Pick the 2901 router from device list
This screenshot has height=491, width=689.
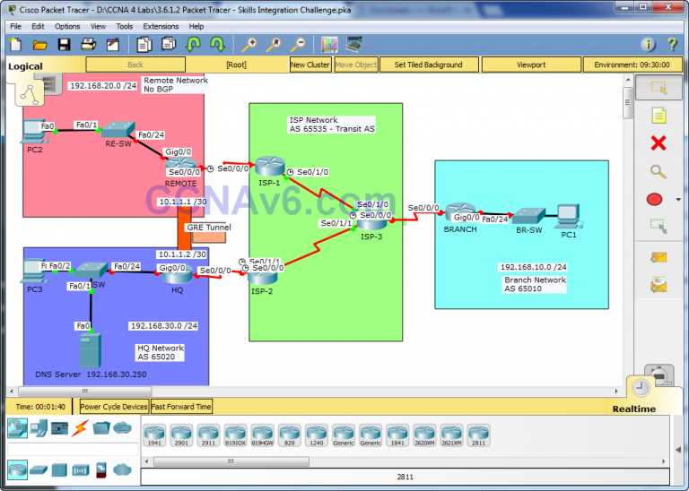tap(181, 435)
